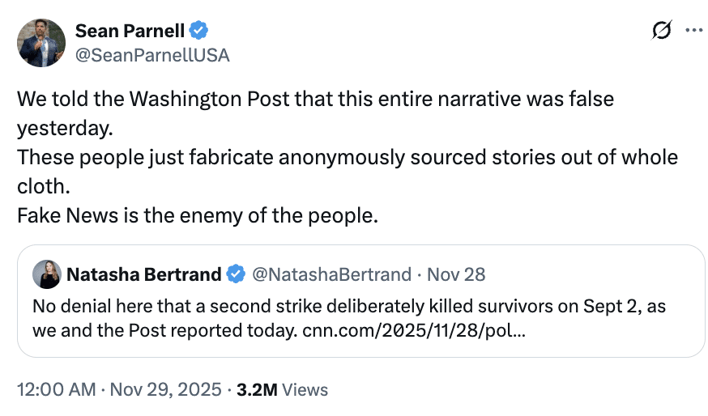Open the Sean Parnell display name

coord(130,31)
